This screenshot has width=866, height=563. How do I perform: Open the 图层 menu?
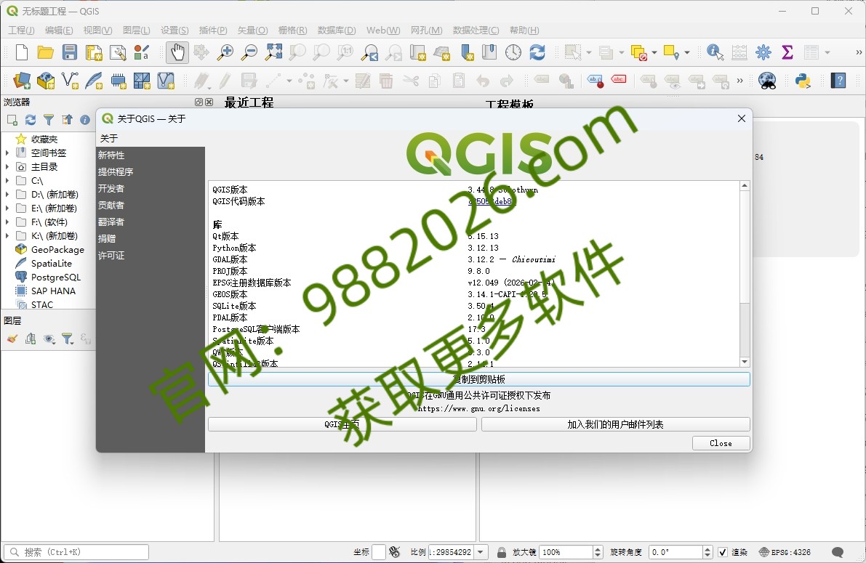coord(137,31)
